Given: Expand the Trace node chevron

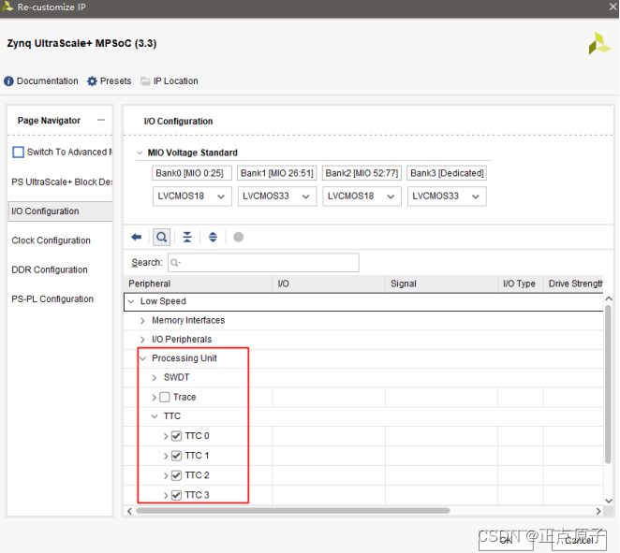Looking at the screenshot, I should click(155, 398).
